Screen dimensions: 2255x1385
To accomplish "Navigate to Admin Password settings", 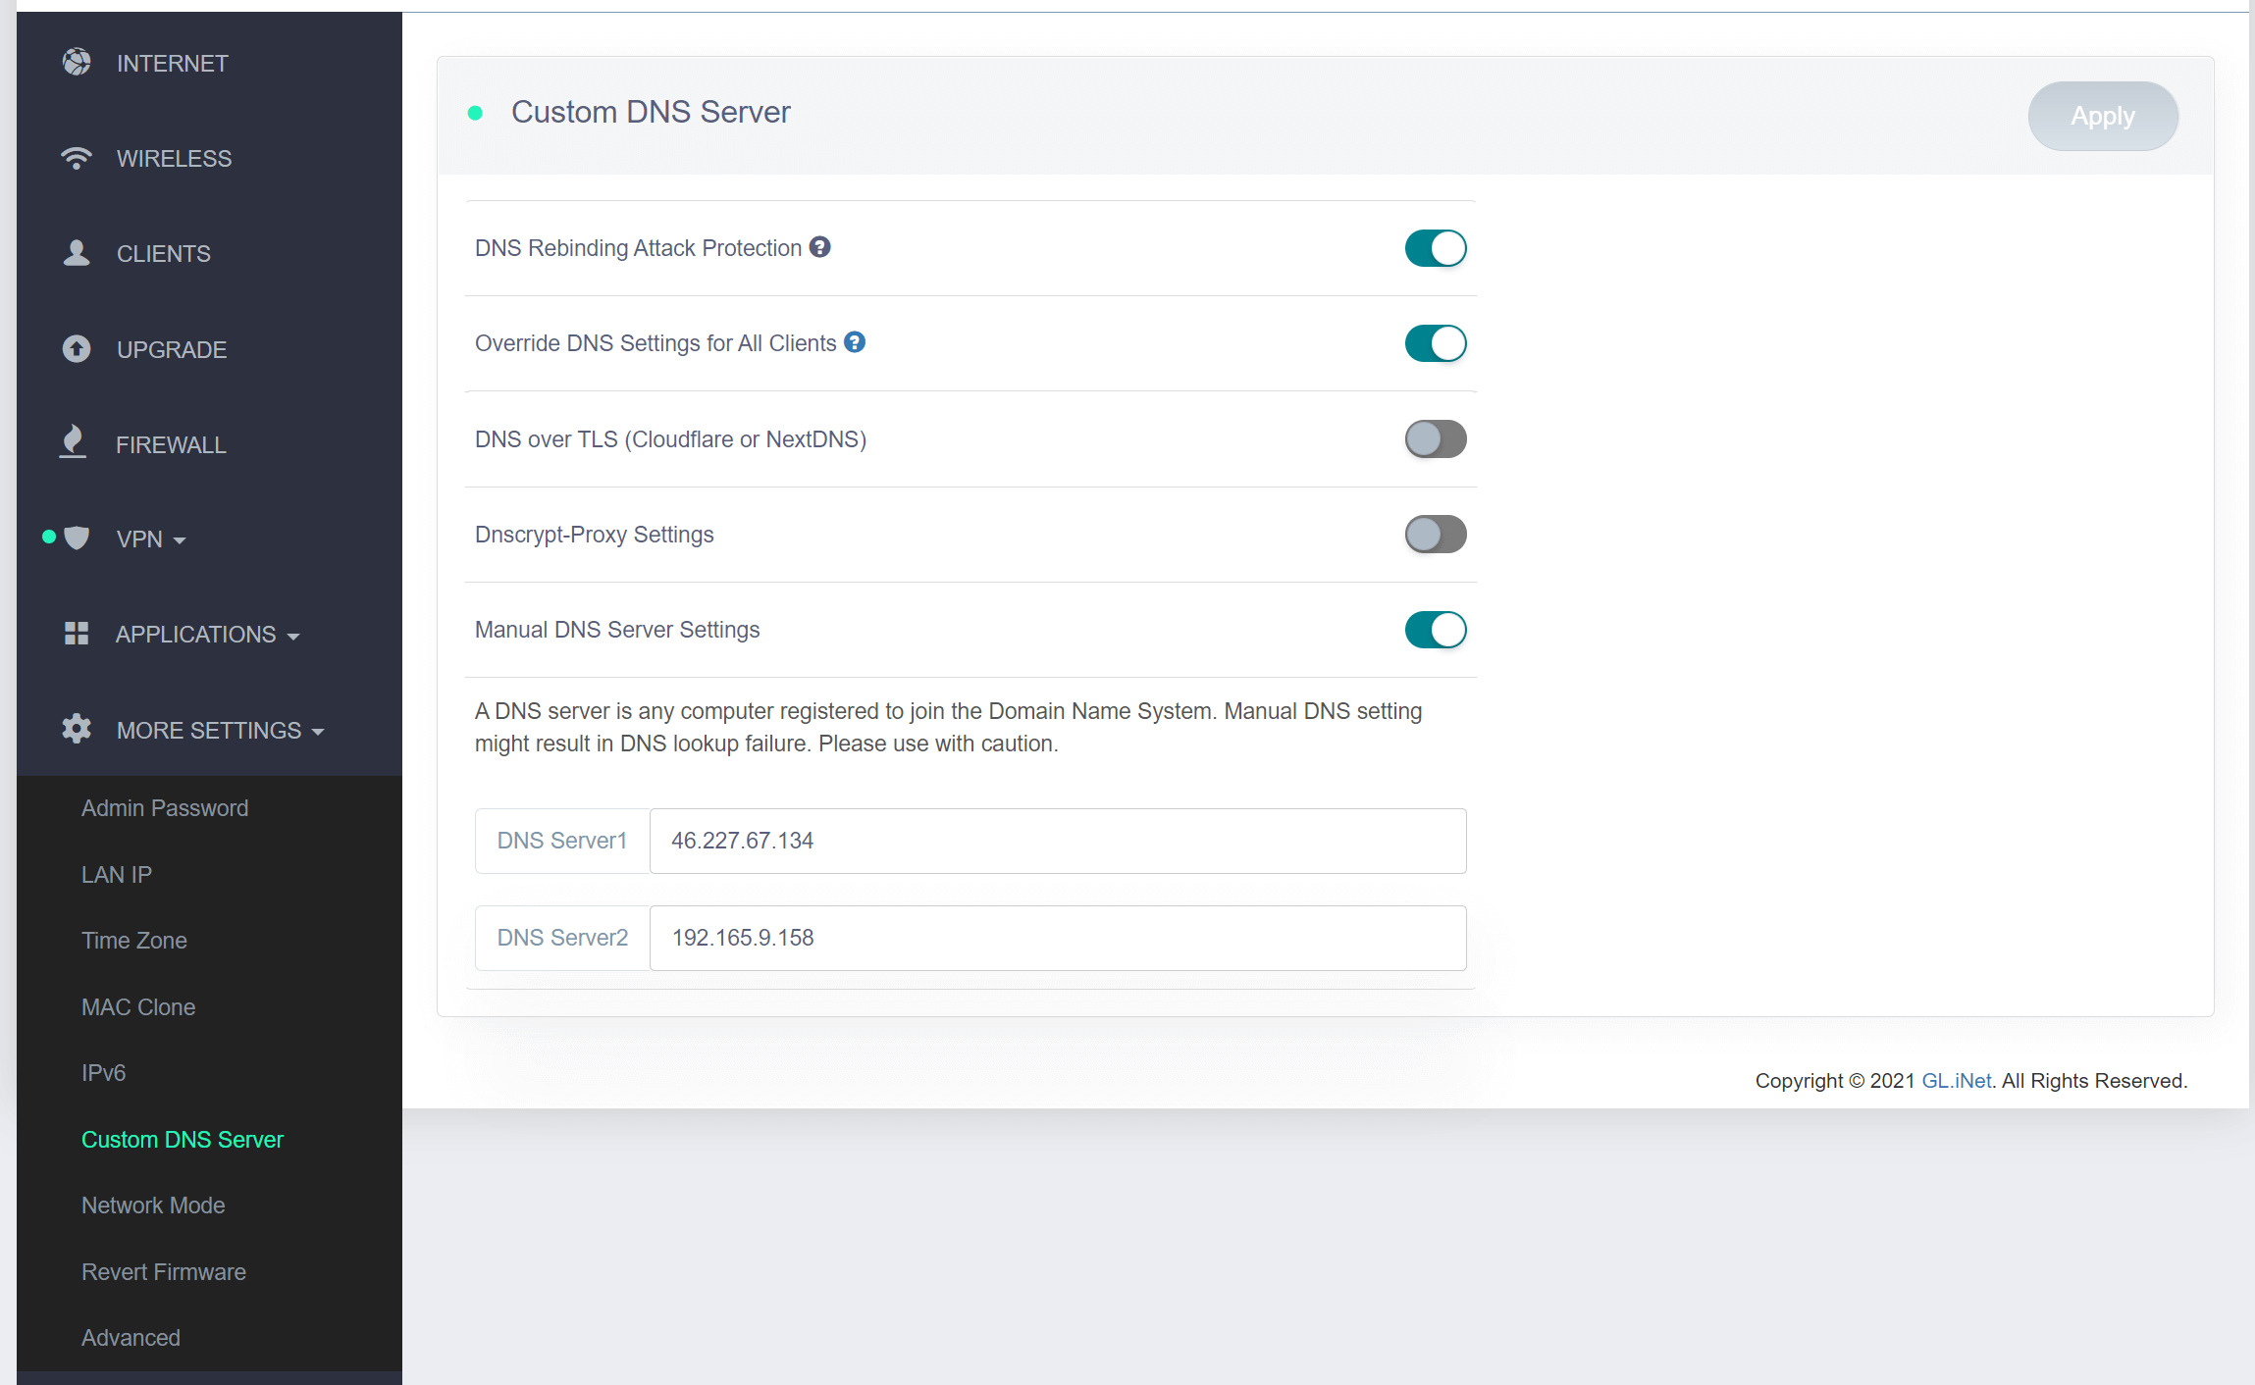I will [x=164, y=807].
